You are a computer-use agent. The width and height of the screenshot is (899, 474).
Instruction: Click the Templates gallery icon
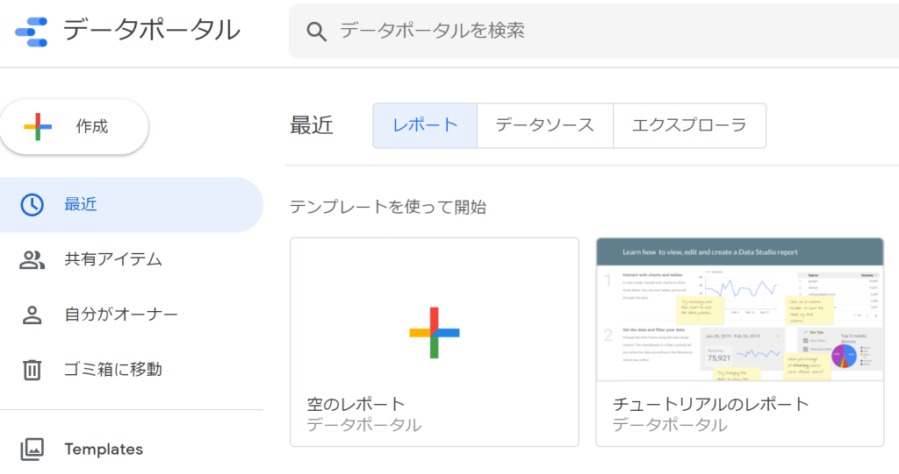pos(32,449)
